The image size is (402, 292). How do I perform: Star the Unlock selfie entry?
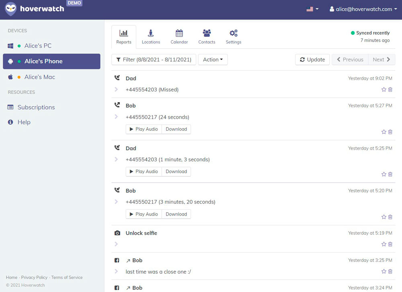[x=384, y=244]
